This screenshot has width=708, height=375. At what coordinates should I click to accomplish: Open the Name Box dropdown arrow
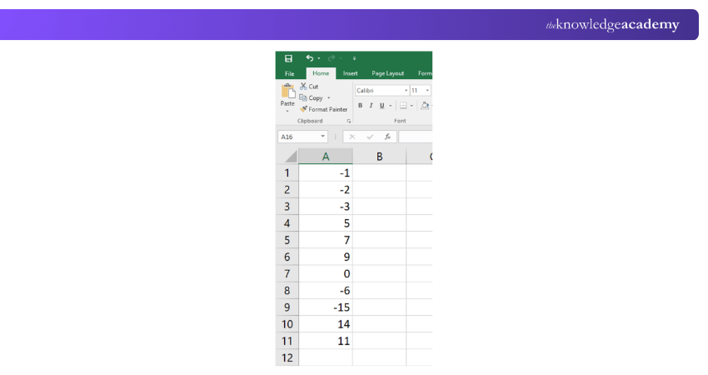tap(323, 137)
